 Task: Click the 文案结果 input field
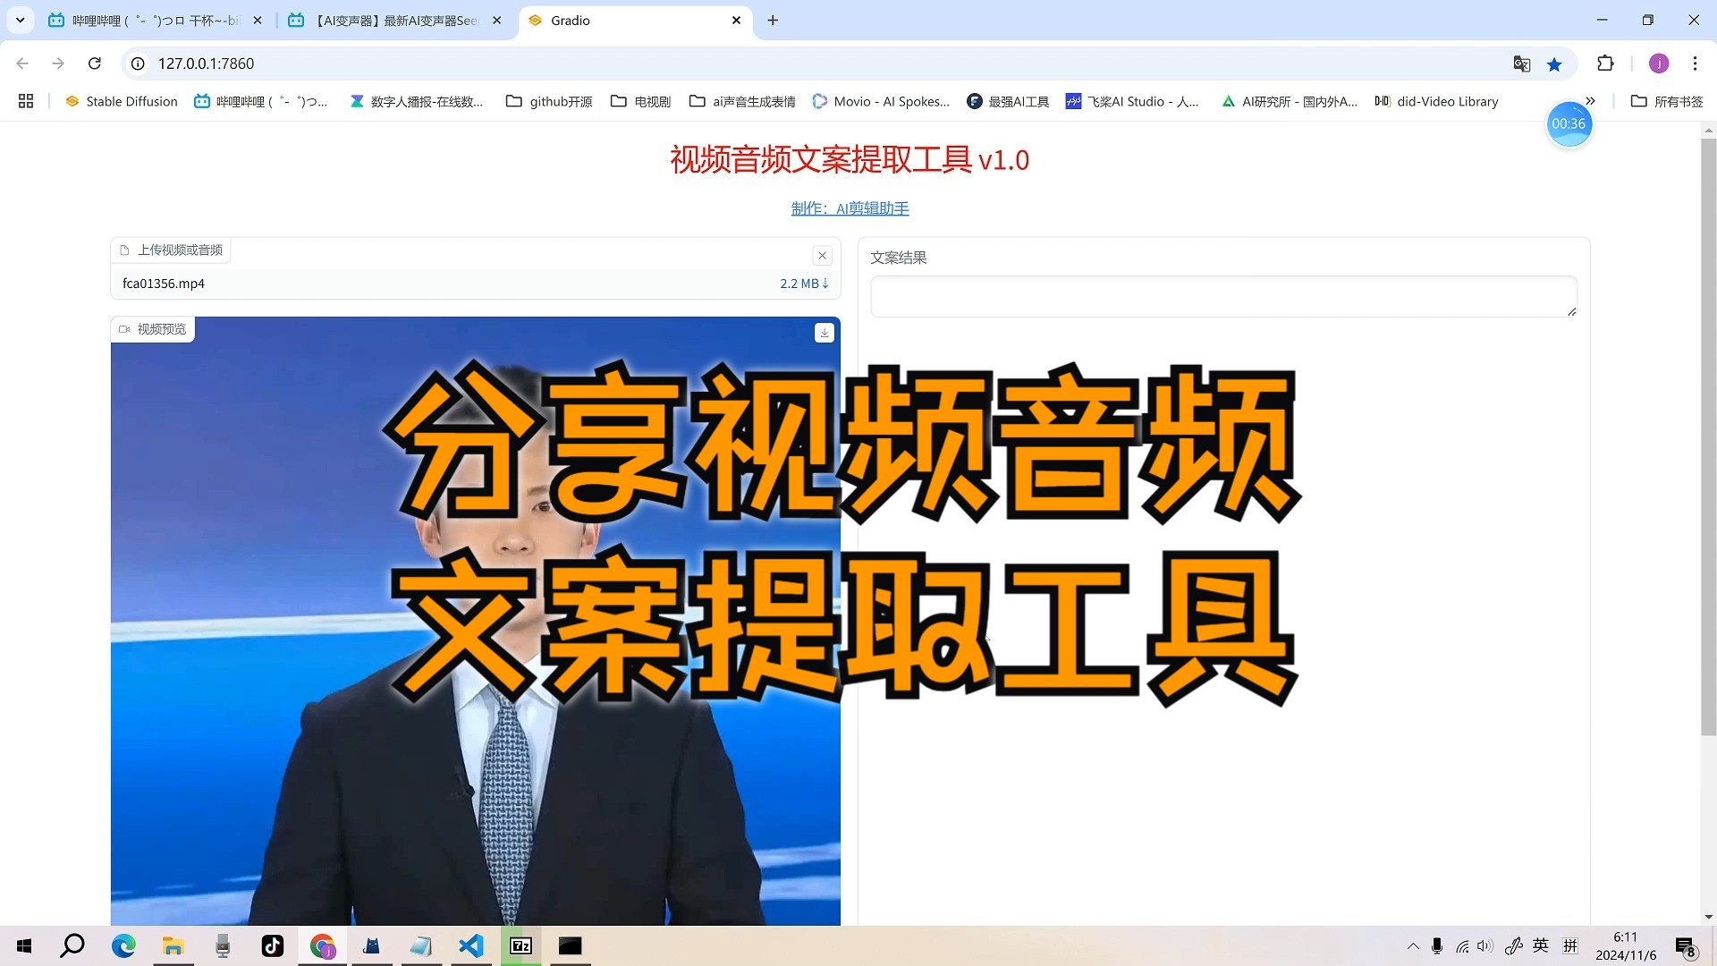(1222, 295)
